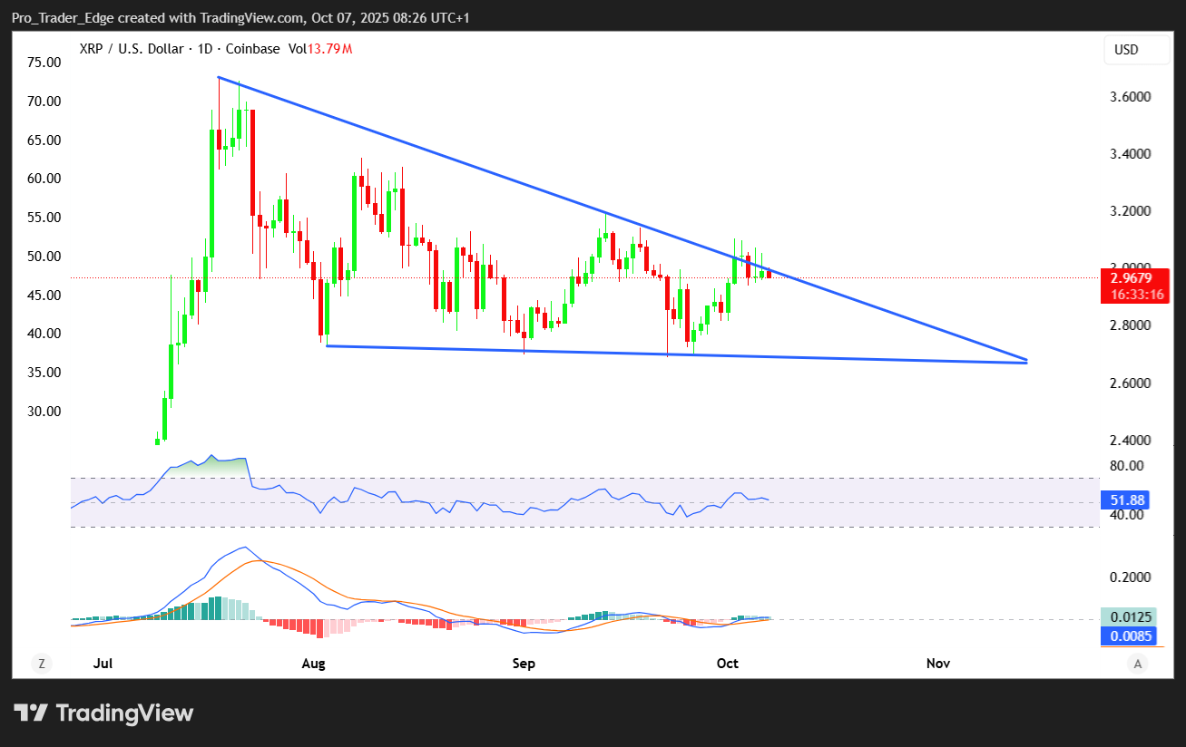1186x747 pixels.
Task: Click the MACD value label 0.0125
Action: pos(1130,616)
